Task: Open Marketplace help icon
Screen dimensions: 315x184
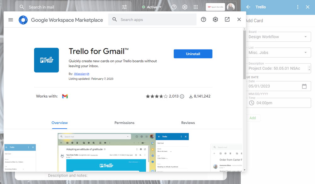Action: [203, 19]
